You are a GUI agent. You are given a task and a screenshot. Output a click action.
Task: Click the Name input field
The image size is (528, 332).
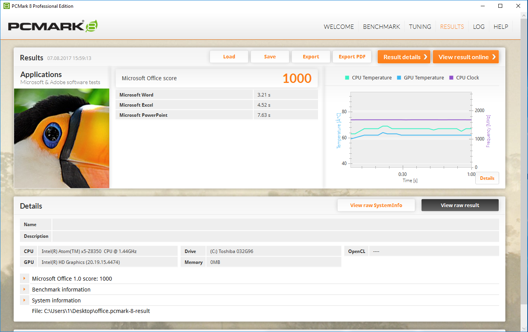tap(276, 225)
